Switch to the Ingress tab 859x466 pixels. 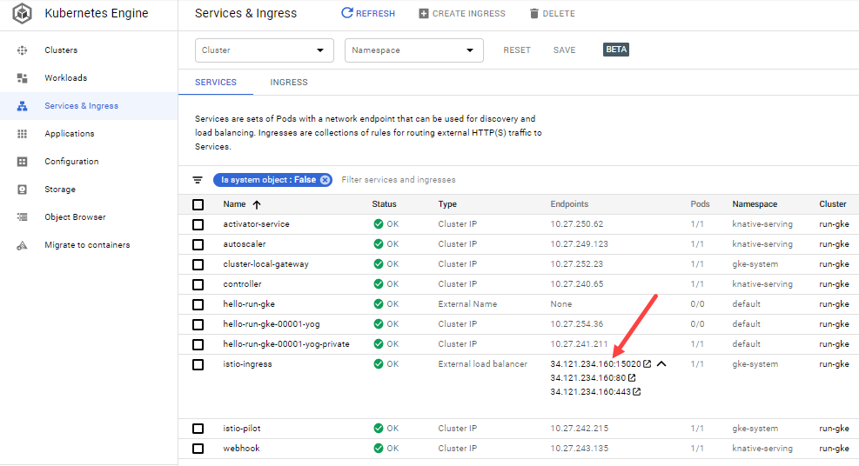[x=289, y=82]
